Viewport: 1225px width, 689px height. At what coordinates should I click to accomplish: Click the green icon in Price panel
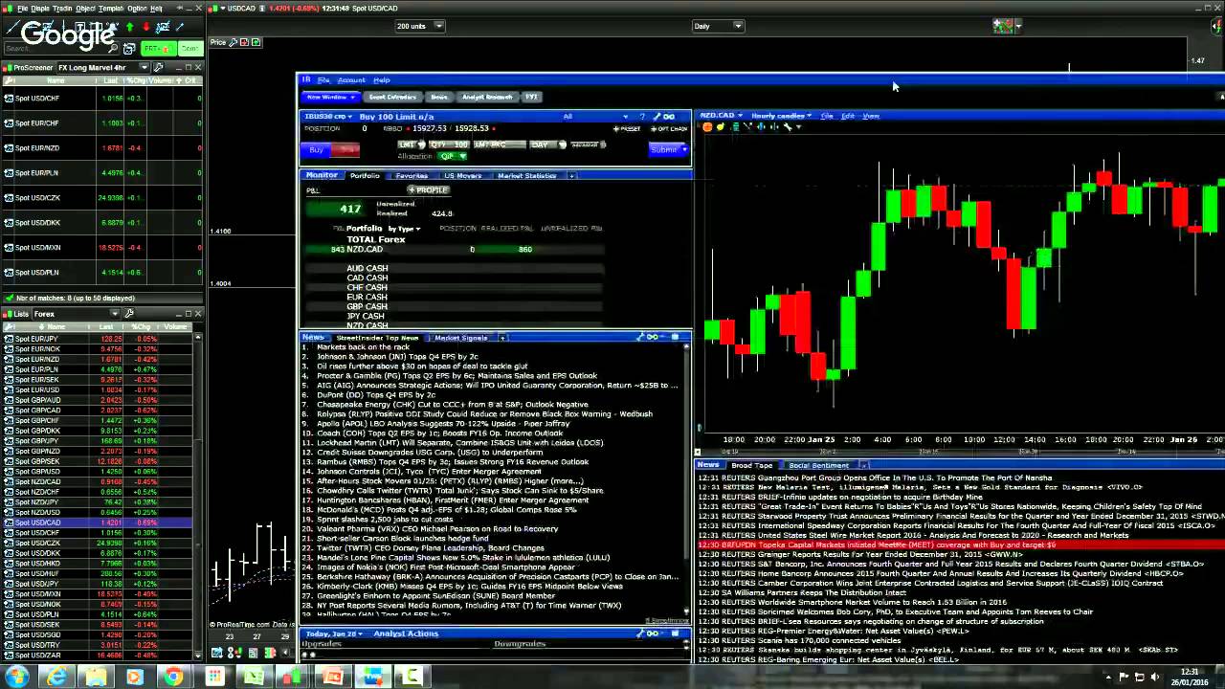coord(256,42)
